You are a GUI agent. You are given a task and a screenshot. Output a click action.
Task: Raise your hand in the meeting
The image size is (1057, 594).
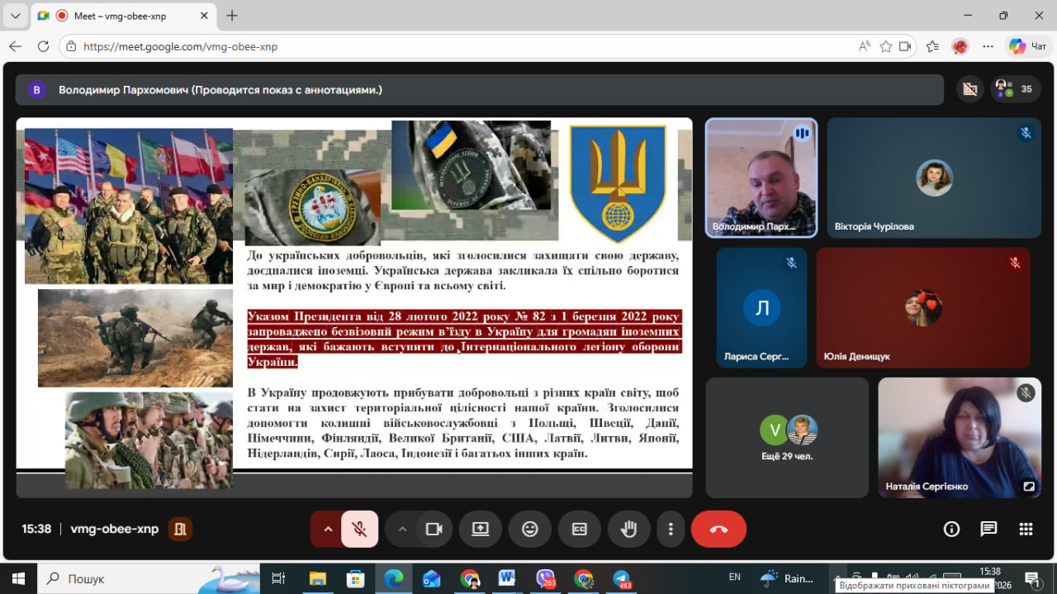629,530
